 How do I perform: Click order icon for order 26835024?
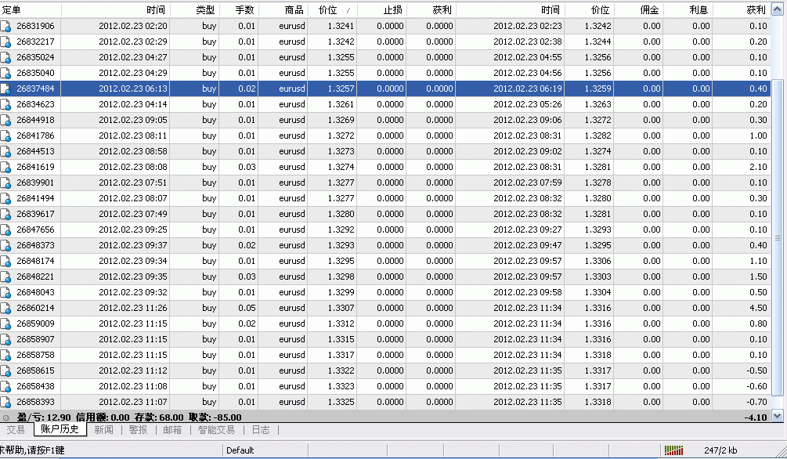pos(5,57)
